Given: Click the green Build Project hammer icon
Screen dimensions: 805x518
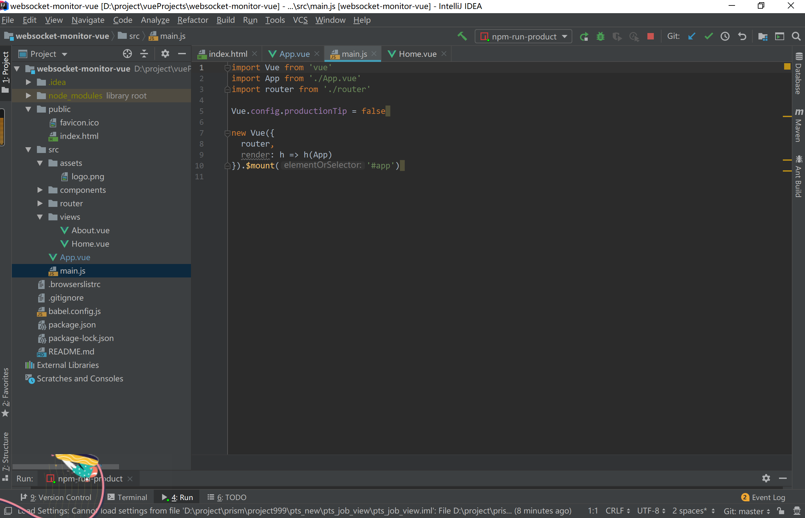Looking at the screenshot, I should click(462, 36).
